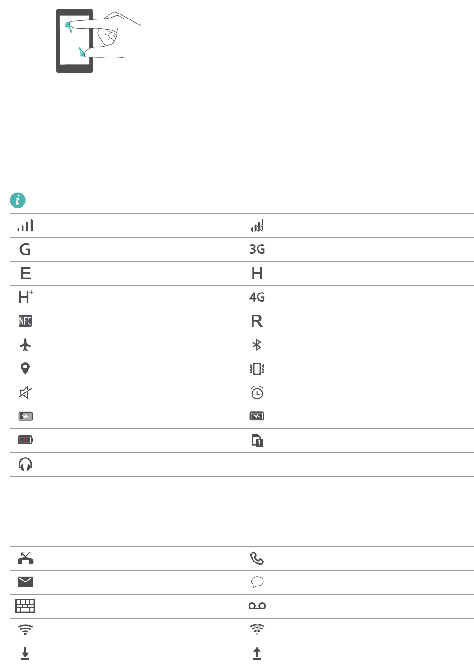Click the alarm clock icon
The image size is (474, 666).
click(x=257, y=392)
